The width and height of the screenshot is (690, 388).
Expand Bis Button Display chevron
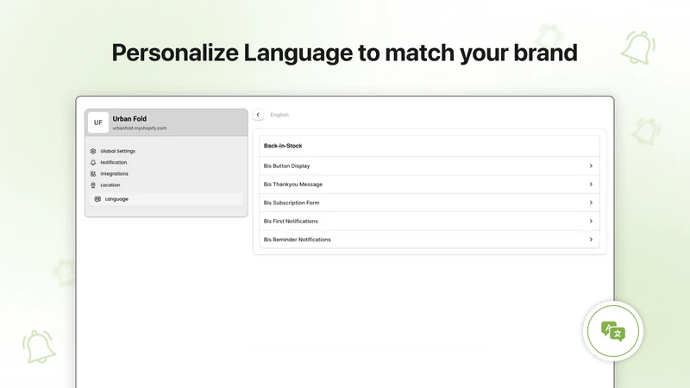click(x=591, y=166)
